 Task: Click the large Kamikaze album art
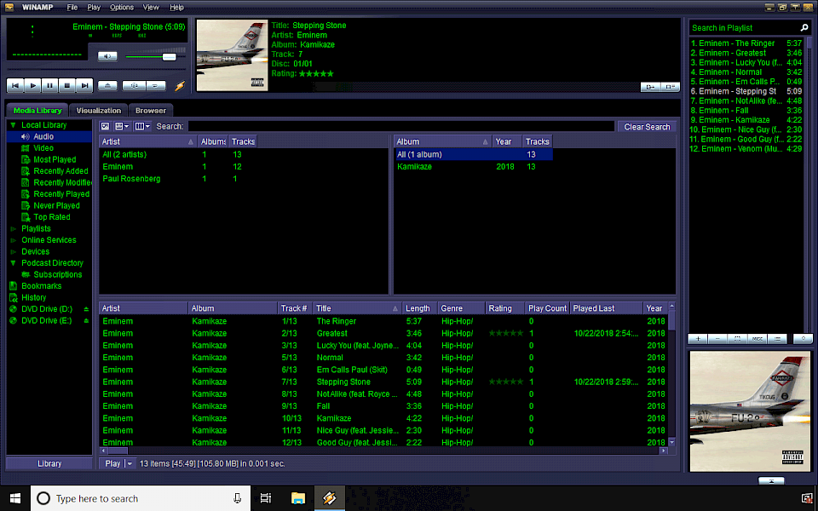click(x=751, y=411)
